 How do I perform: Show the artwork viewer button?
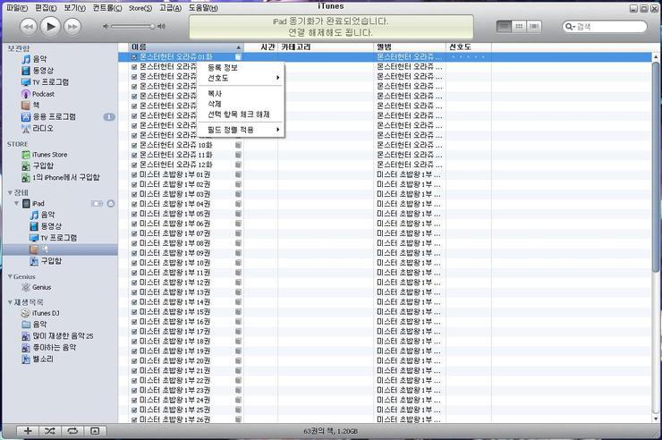click(95, 431)
